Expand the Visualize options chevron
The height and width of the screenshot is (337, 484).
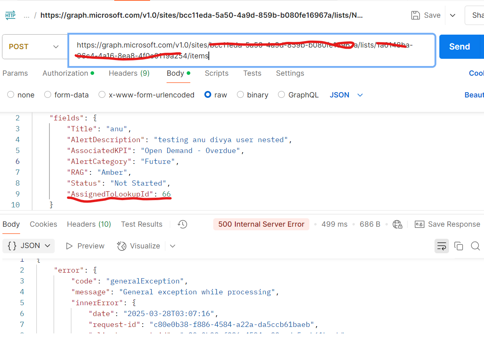click(173, 246)
